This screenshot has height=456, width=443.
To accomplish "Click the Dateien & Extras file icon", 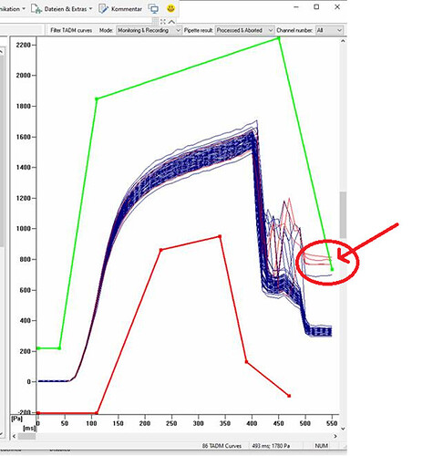I will tap(36, 9).
